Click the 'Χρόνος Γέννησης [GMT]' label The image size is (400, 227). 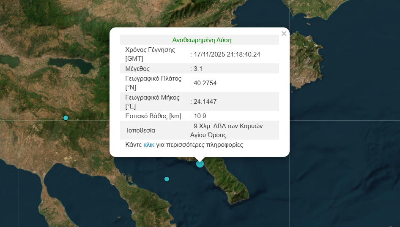coord(150,54)
